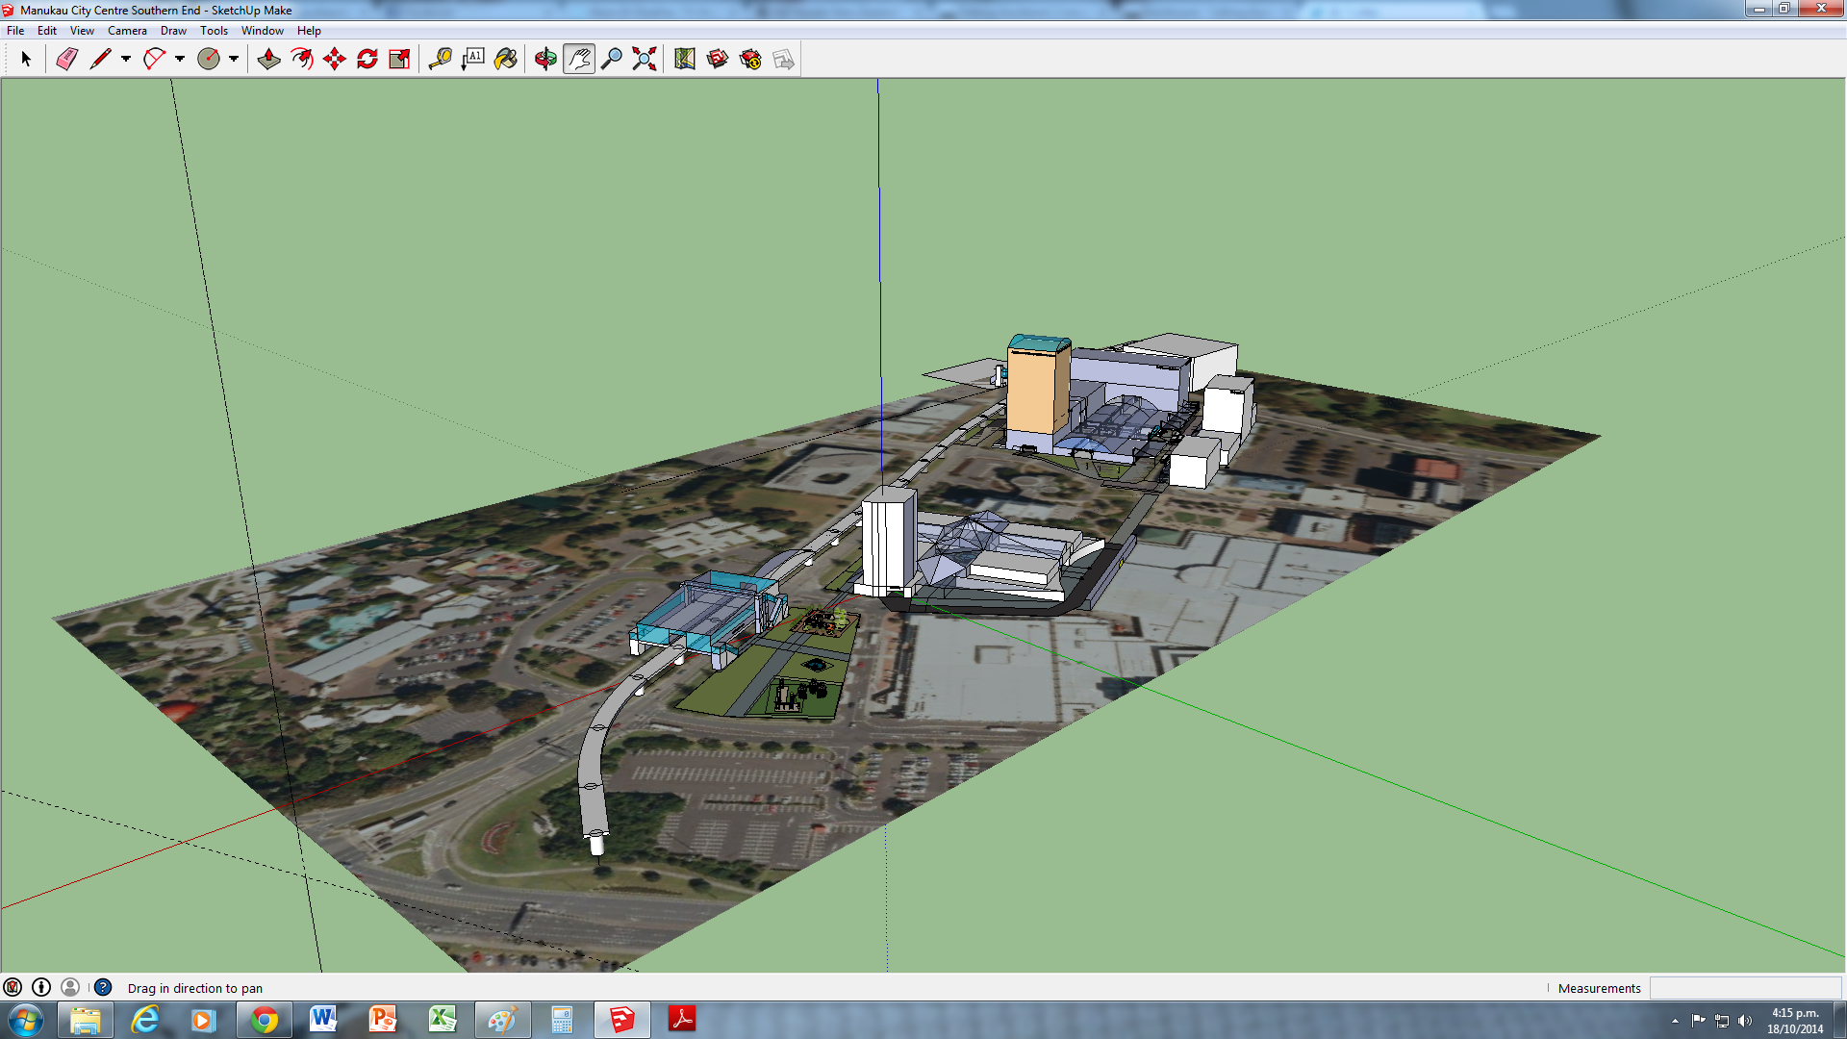Click the status bar help question icon
Viewport: 1847px width, 1039px height.
(x=103, y=987)
